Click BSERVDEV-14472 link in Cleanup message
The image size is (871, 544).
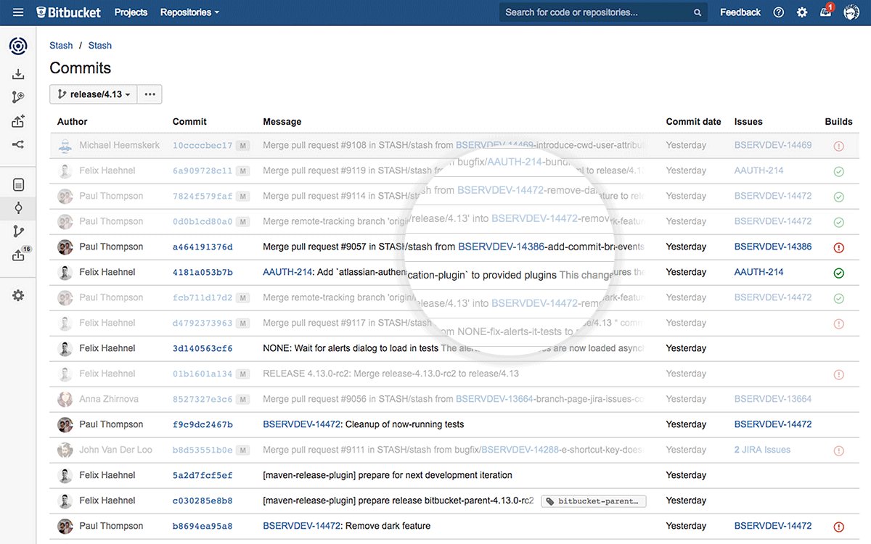301,424
